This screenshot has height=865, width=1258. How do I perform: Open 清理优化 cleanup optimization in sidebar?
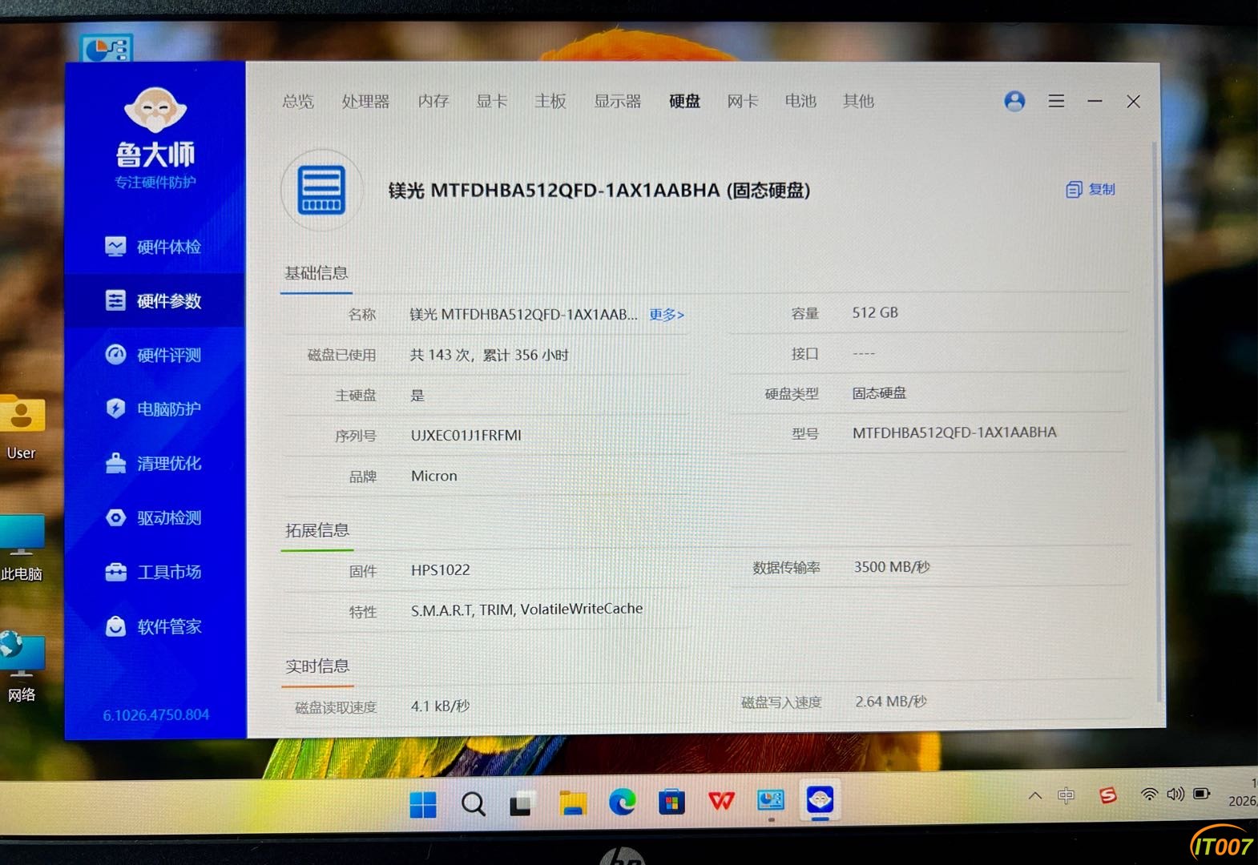pos(154,464)
